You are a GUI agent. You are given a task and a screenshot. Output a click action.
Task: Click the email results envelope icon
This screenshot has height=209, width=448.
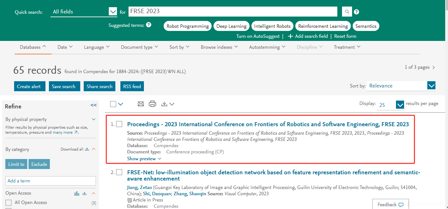141,104
